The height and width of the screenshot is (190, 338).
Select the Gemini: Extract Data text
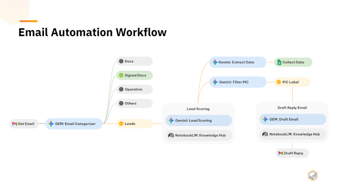[236, 62]
